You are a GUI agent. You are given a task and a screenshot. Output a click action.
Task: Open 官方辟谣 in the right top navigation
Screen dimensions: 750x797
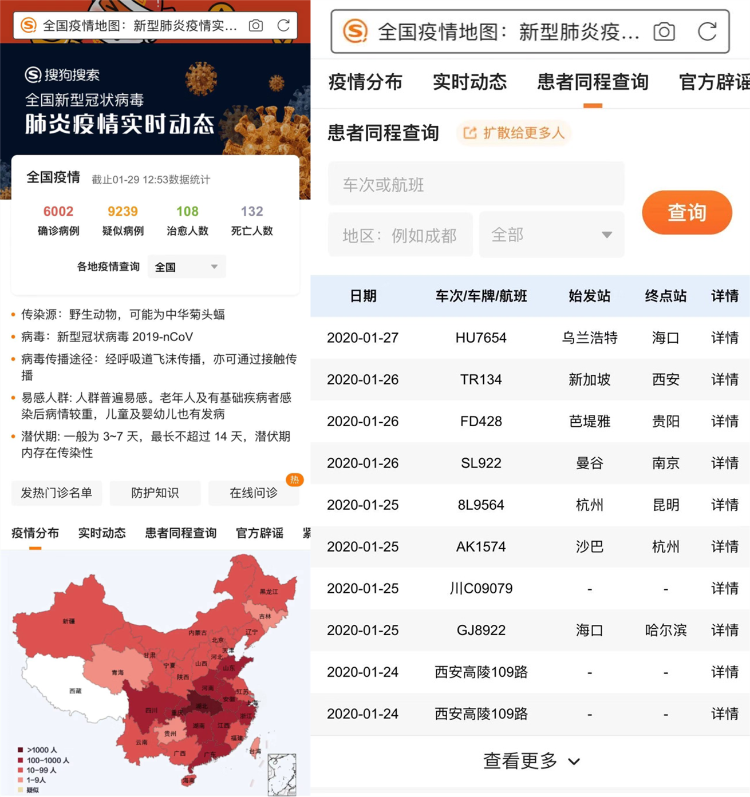pos(715,82)
